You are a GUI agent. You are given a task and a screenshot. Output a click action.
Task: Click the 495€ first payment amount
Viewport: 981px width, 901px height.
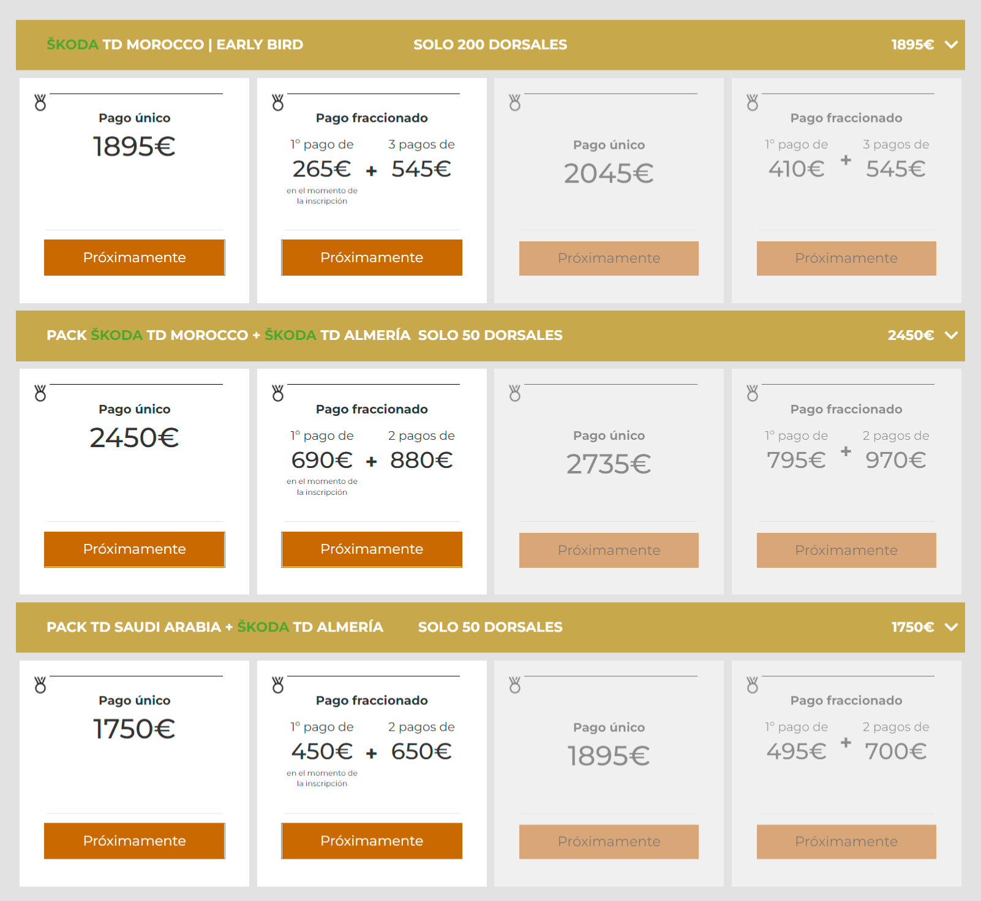pos(796,752)
